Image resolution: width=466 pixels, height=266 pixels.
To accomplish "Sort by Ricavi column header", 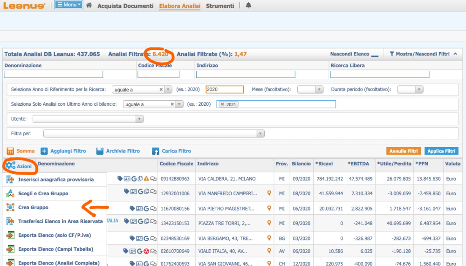I will pos(324,164).
